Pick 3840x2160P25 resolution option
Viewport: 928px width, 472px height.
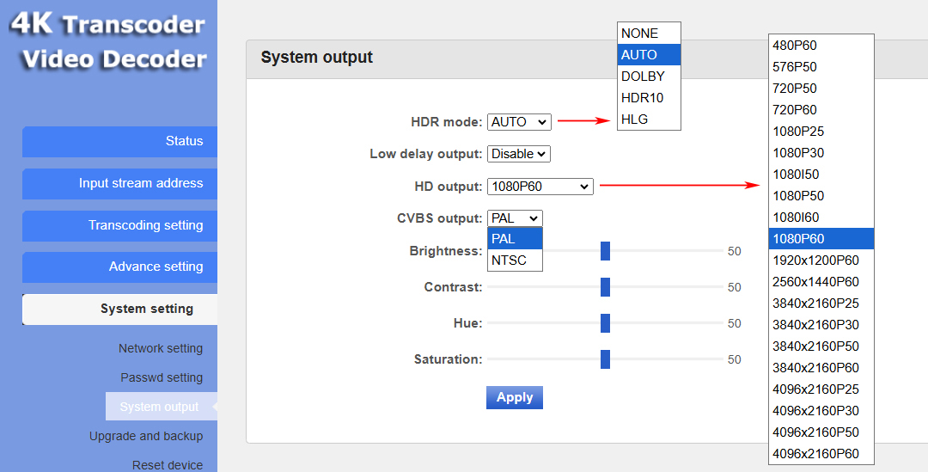[x=821, y=303]
